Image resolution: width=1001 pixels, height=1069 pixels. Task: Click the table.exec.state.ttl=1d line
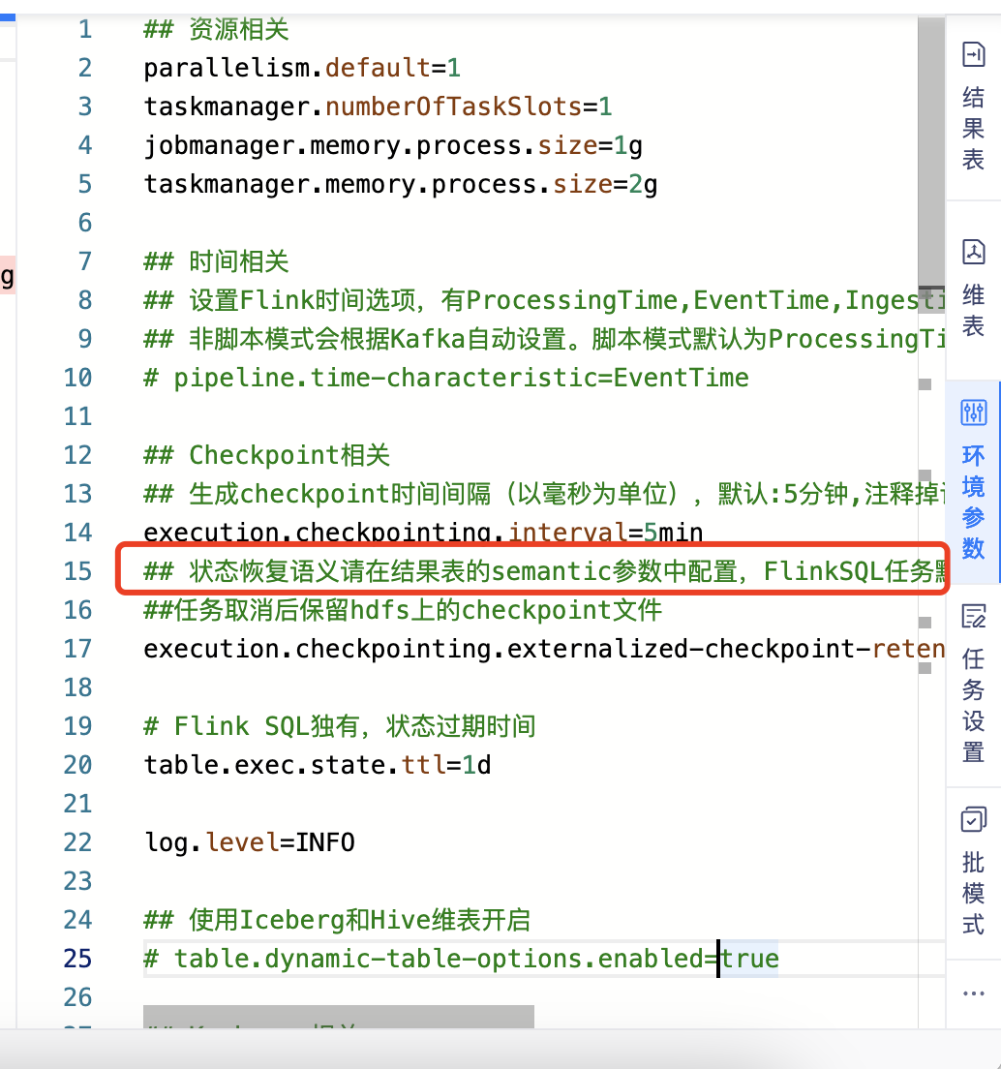click(x=318, y=765)
